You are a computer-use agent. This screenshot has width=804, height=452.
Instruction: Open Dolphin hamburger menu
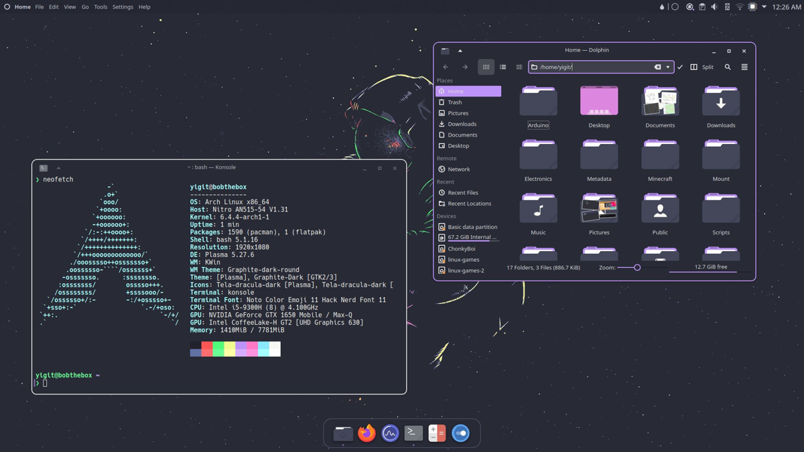tap(744, 67)
